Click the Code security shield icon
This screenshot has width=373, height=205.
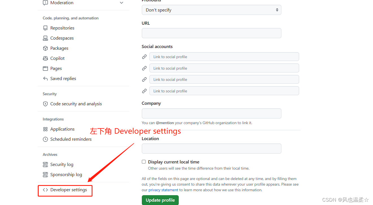45,104
